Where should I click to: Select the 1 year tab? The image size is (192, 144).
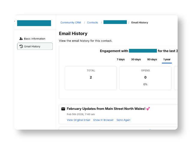[167, 59]
